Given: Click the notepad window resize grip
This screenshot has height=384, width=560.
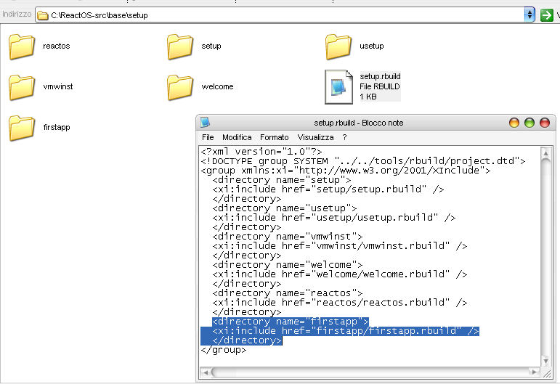Looking at the screenshot, I should [546, 373].
